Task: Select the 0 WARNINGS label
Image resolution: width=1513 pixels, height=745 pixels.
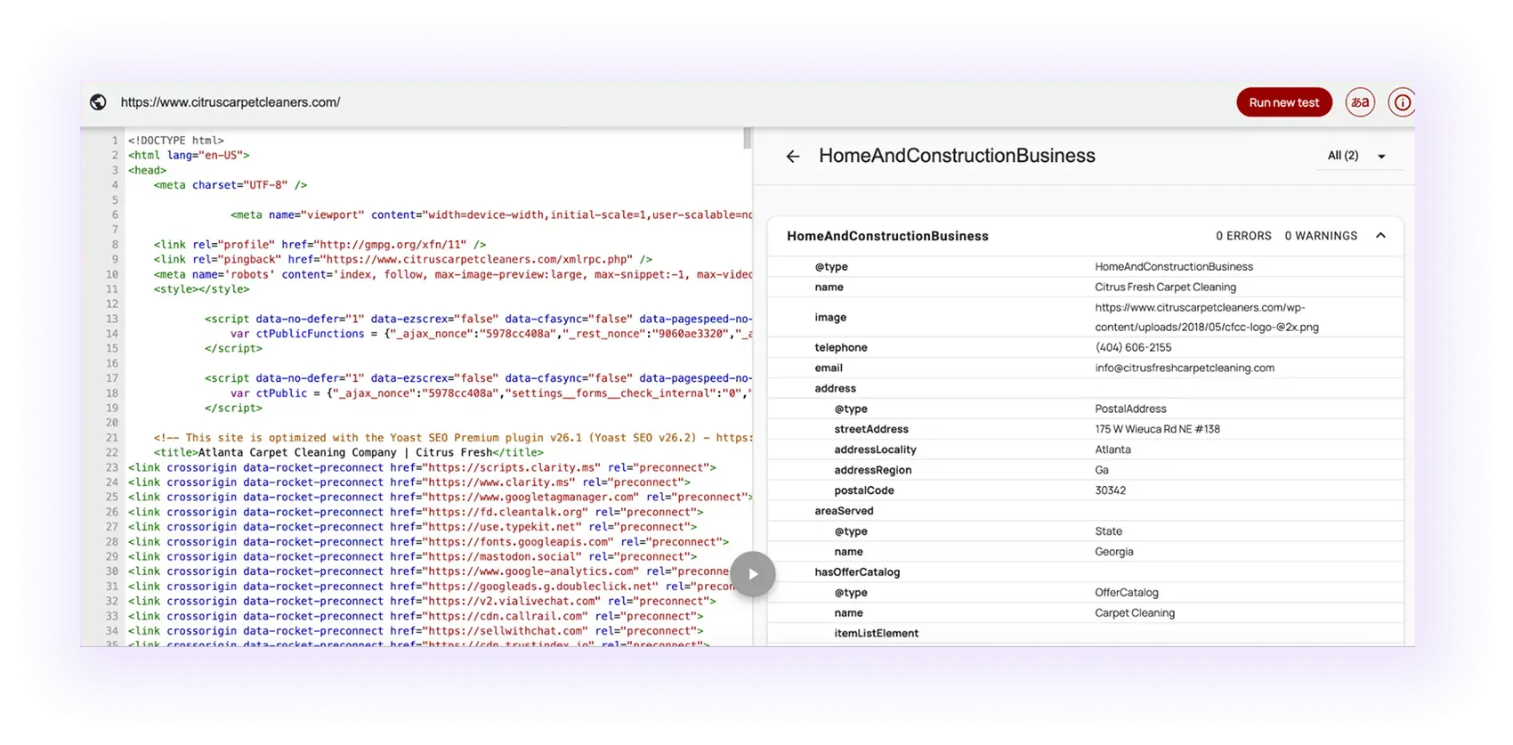Action: tap(1321, 236)
